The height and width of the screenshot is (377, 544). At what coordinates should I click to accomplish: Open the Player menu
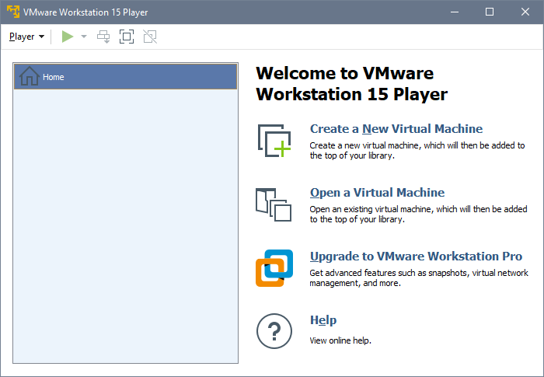(x=26, y=37)
